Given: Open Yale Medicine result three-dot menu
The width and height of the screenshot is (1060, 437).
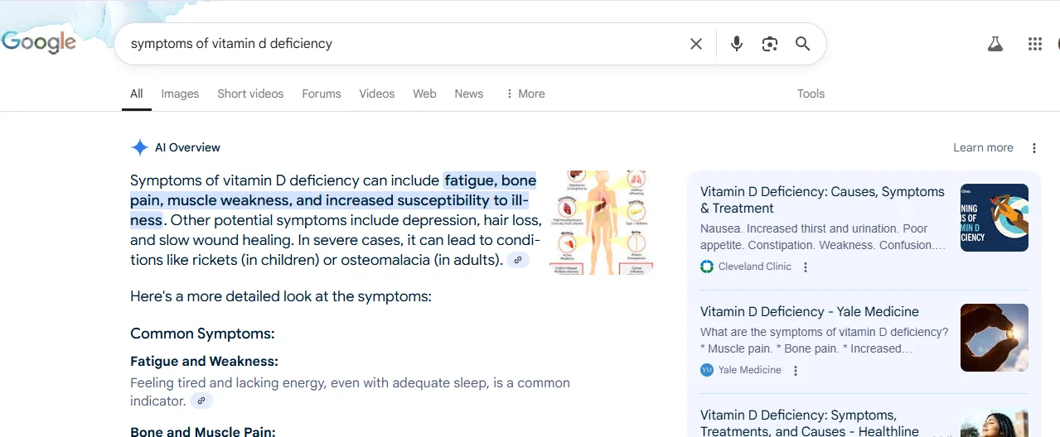Looking at the screenshot, I should pos(795,371).
